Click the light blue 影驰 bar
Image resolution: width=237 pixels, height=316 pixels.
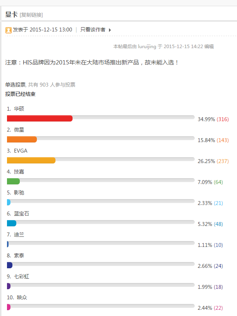coord(9,202)
